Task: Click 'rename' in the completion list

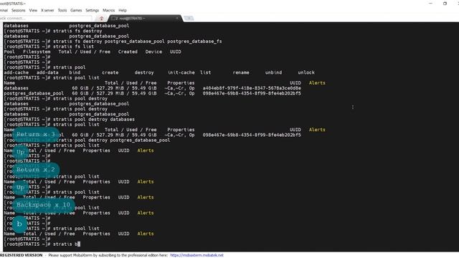Action: [x=241, y=72]
